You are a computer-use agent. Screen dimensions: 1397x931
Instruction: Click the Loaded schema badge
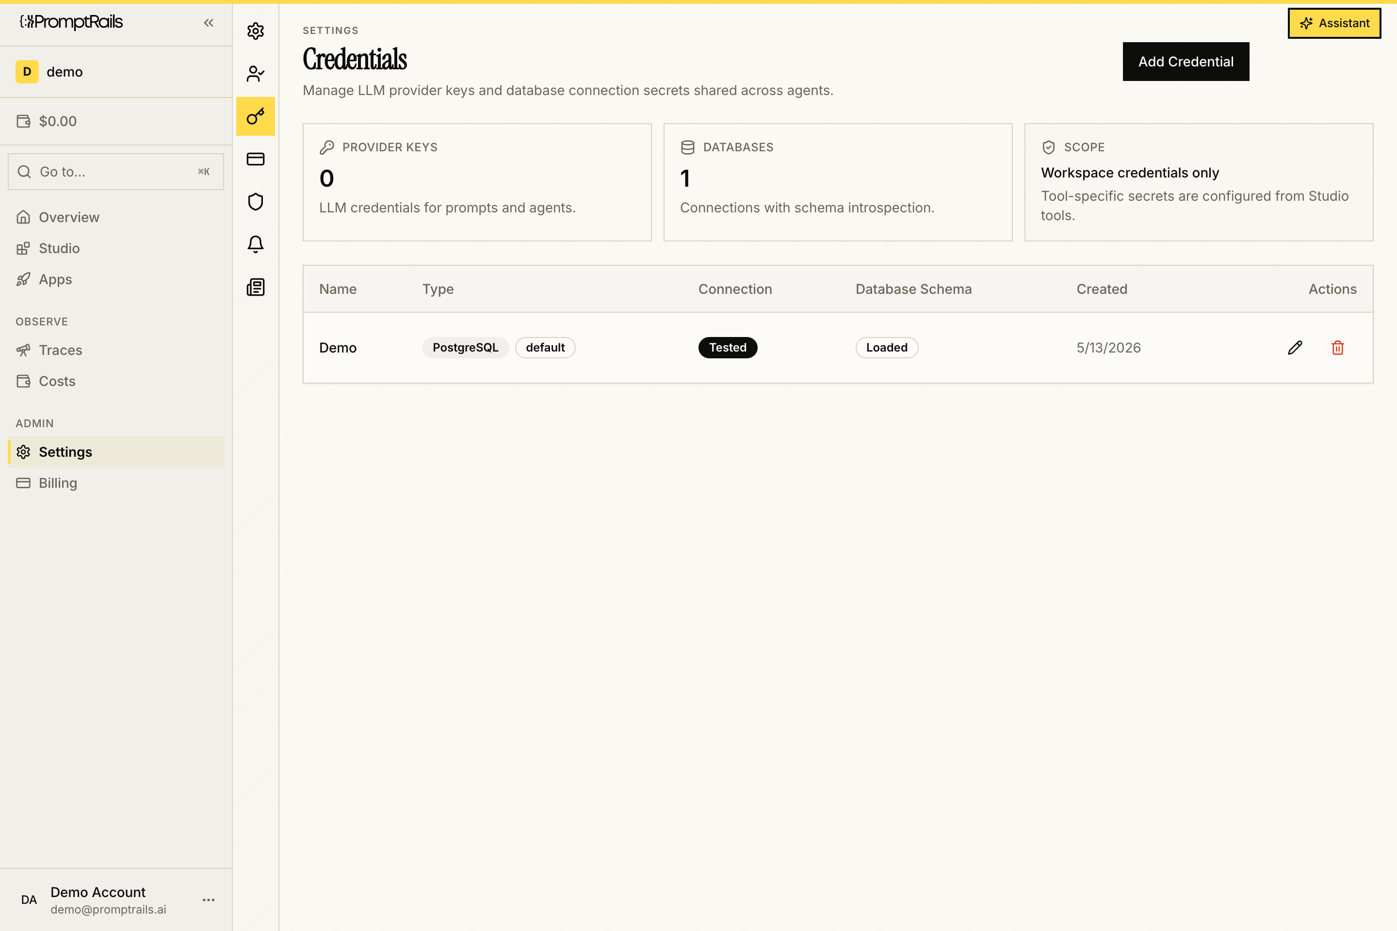coord(887,348)
